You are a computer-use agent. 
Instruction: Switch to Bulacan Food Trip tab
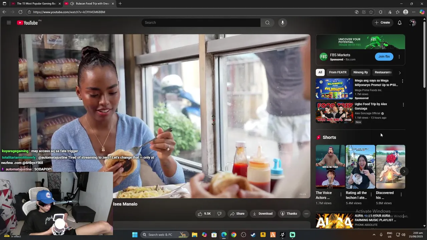89,4
